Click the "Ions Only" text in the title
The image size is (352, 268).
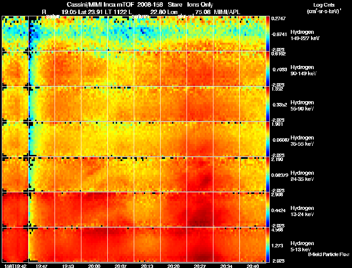click(x=200, y=5)
